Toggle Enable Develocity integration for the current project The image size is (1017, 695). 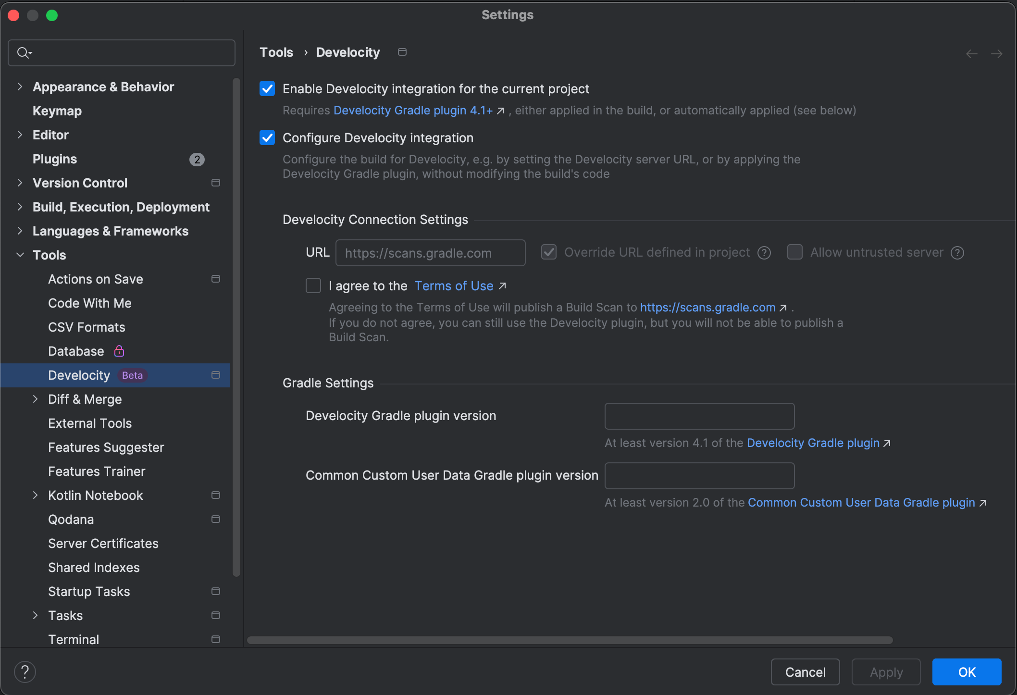click(x=267, y=89)
